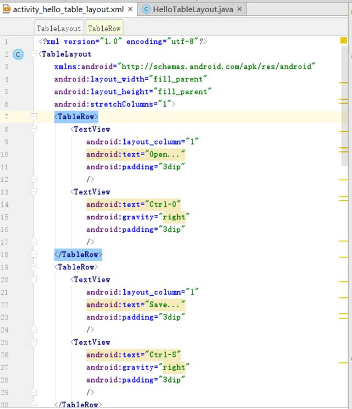The width and height of the screenshot is (352, 409).
Task: Collapse the TableLayout tag at line 2
Action: tap(34, 54)
